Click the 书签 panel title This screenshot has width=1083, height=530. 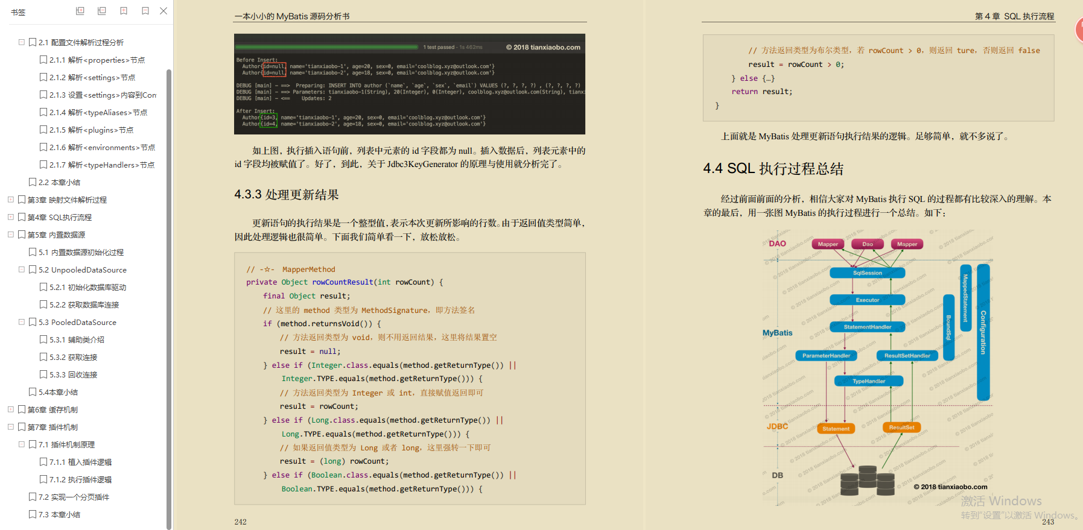pyautogui.click(x=18, y=12)
